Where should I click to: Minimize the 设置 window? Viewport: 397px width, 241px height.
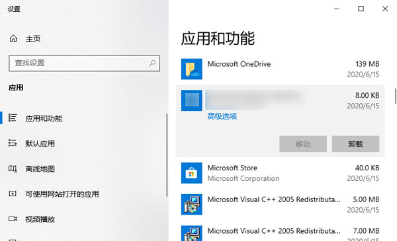(x=337, y=9)
